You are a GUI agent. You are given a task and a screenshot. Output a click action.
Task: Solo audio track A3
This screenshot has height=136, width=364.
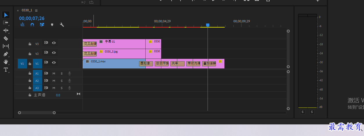coord(62,88)
